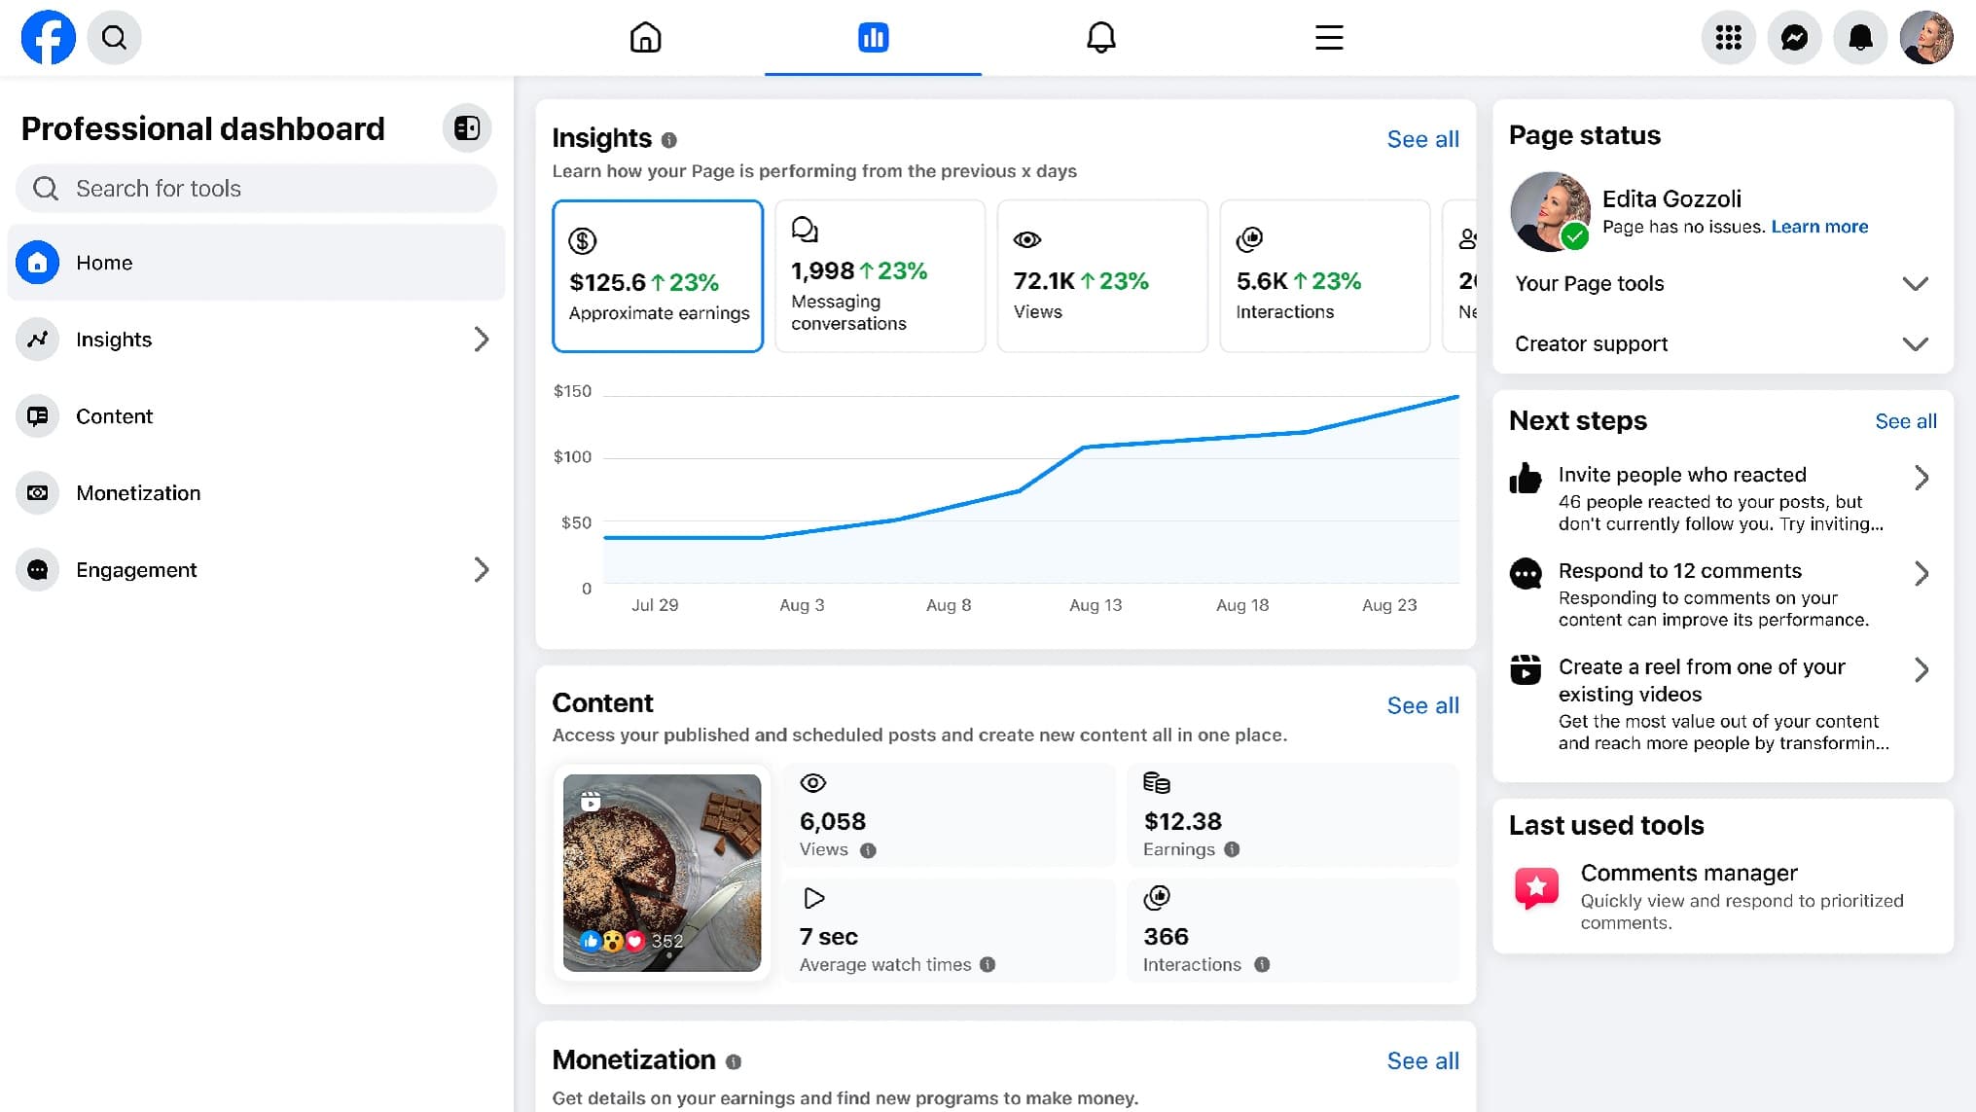Click the Learn more link in Page status

[1818, 226]
